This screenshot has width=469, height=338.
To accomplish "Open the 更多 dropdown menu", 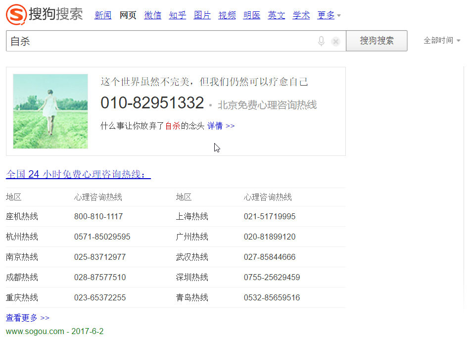I will [x=329, y=15].
